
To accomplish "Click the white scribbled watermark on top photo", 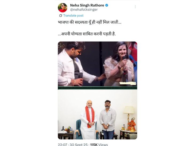I will pos(128,83).
